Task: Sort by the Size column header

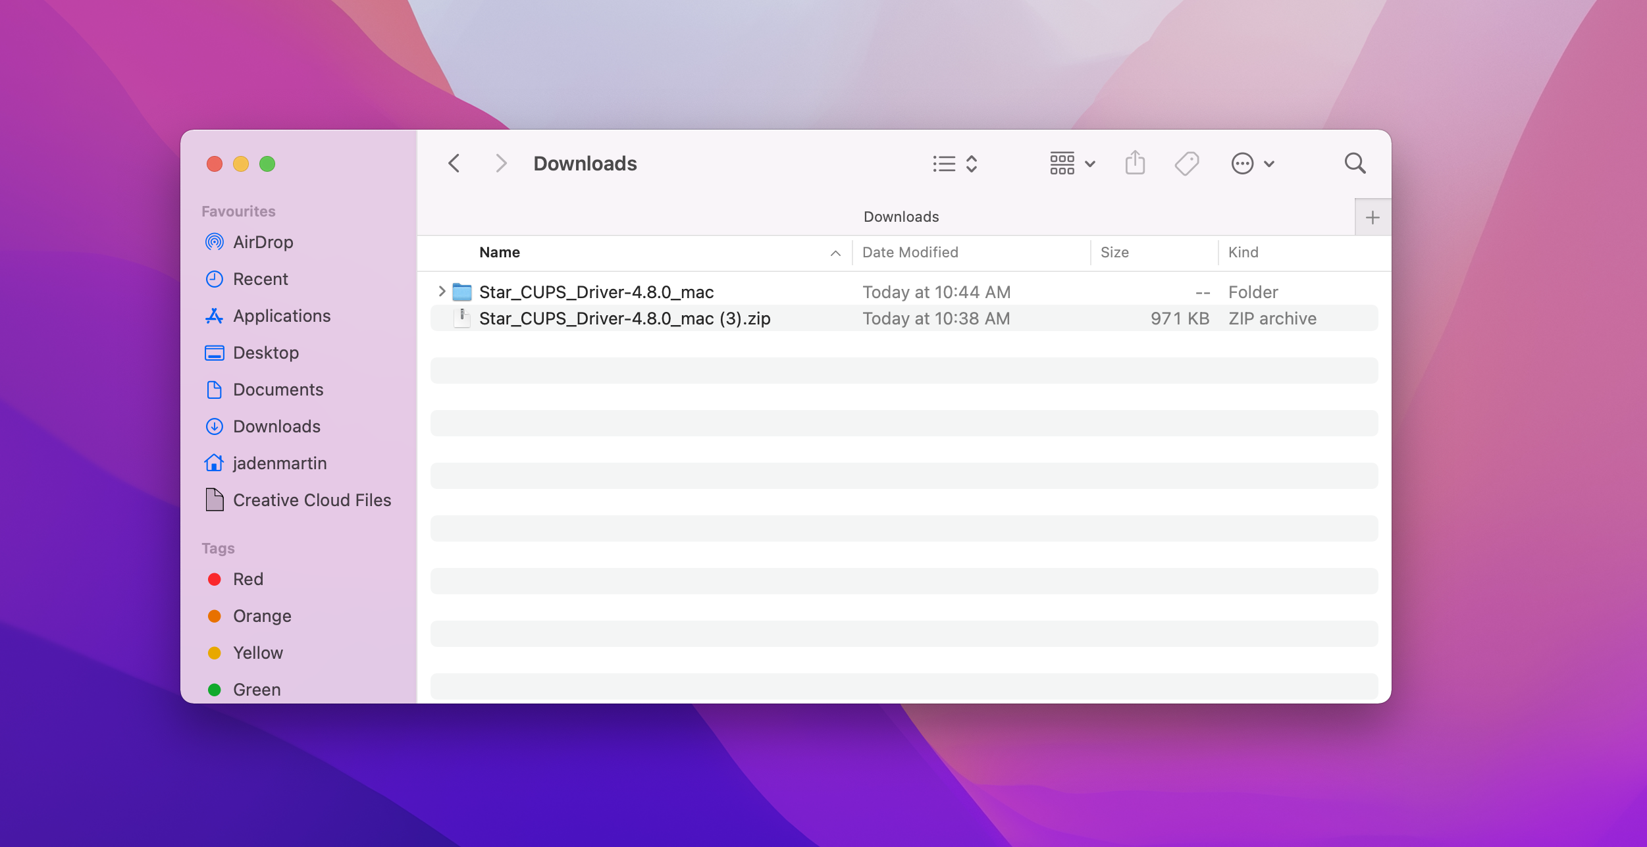Action: pos(1114,253)
